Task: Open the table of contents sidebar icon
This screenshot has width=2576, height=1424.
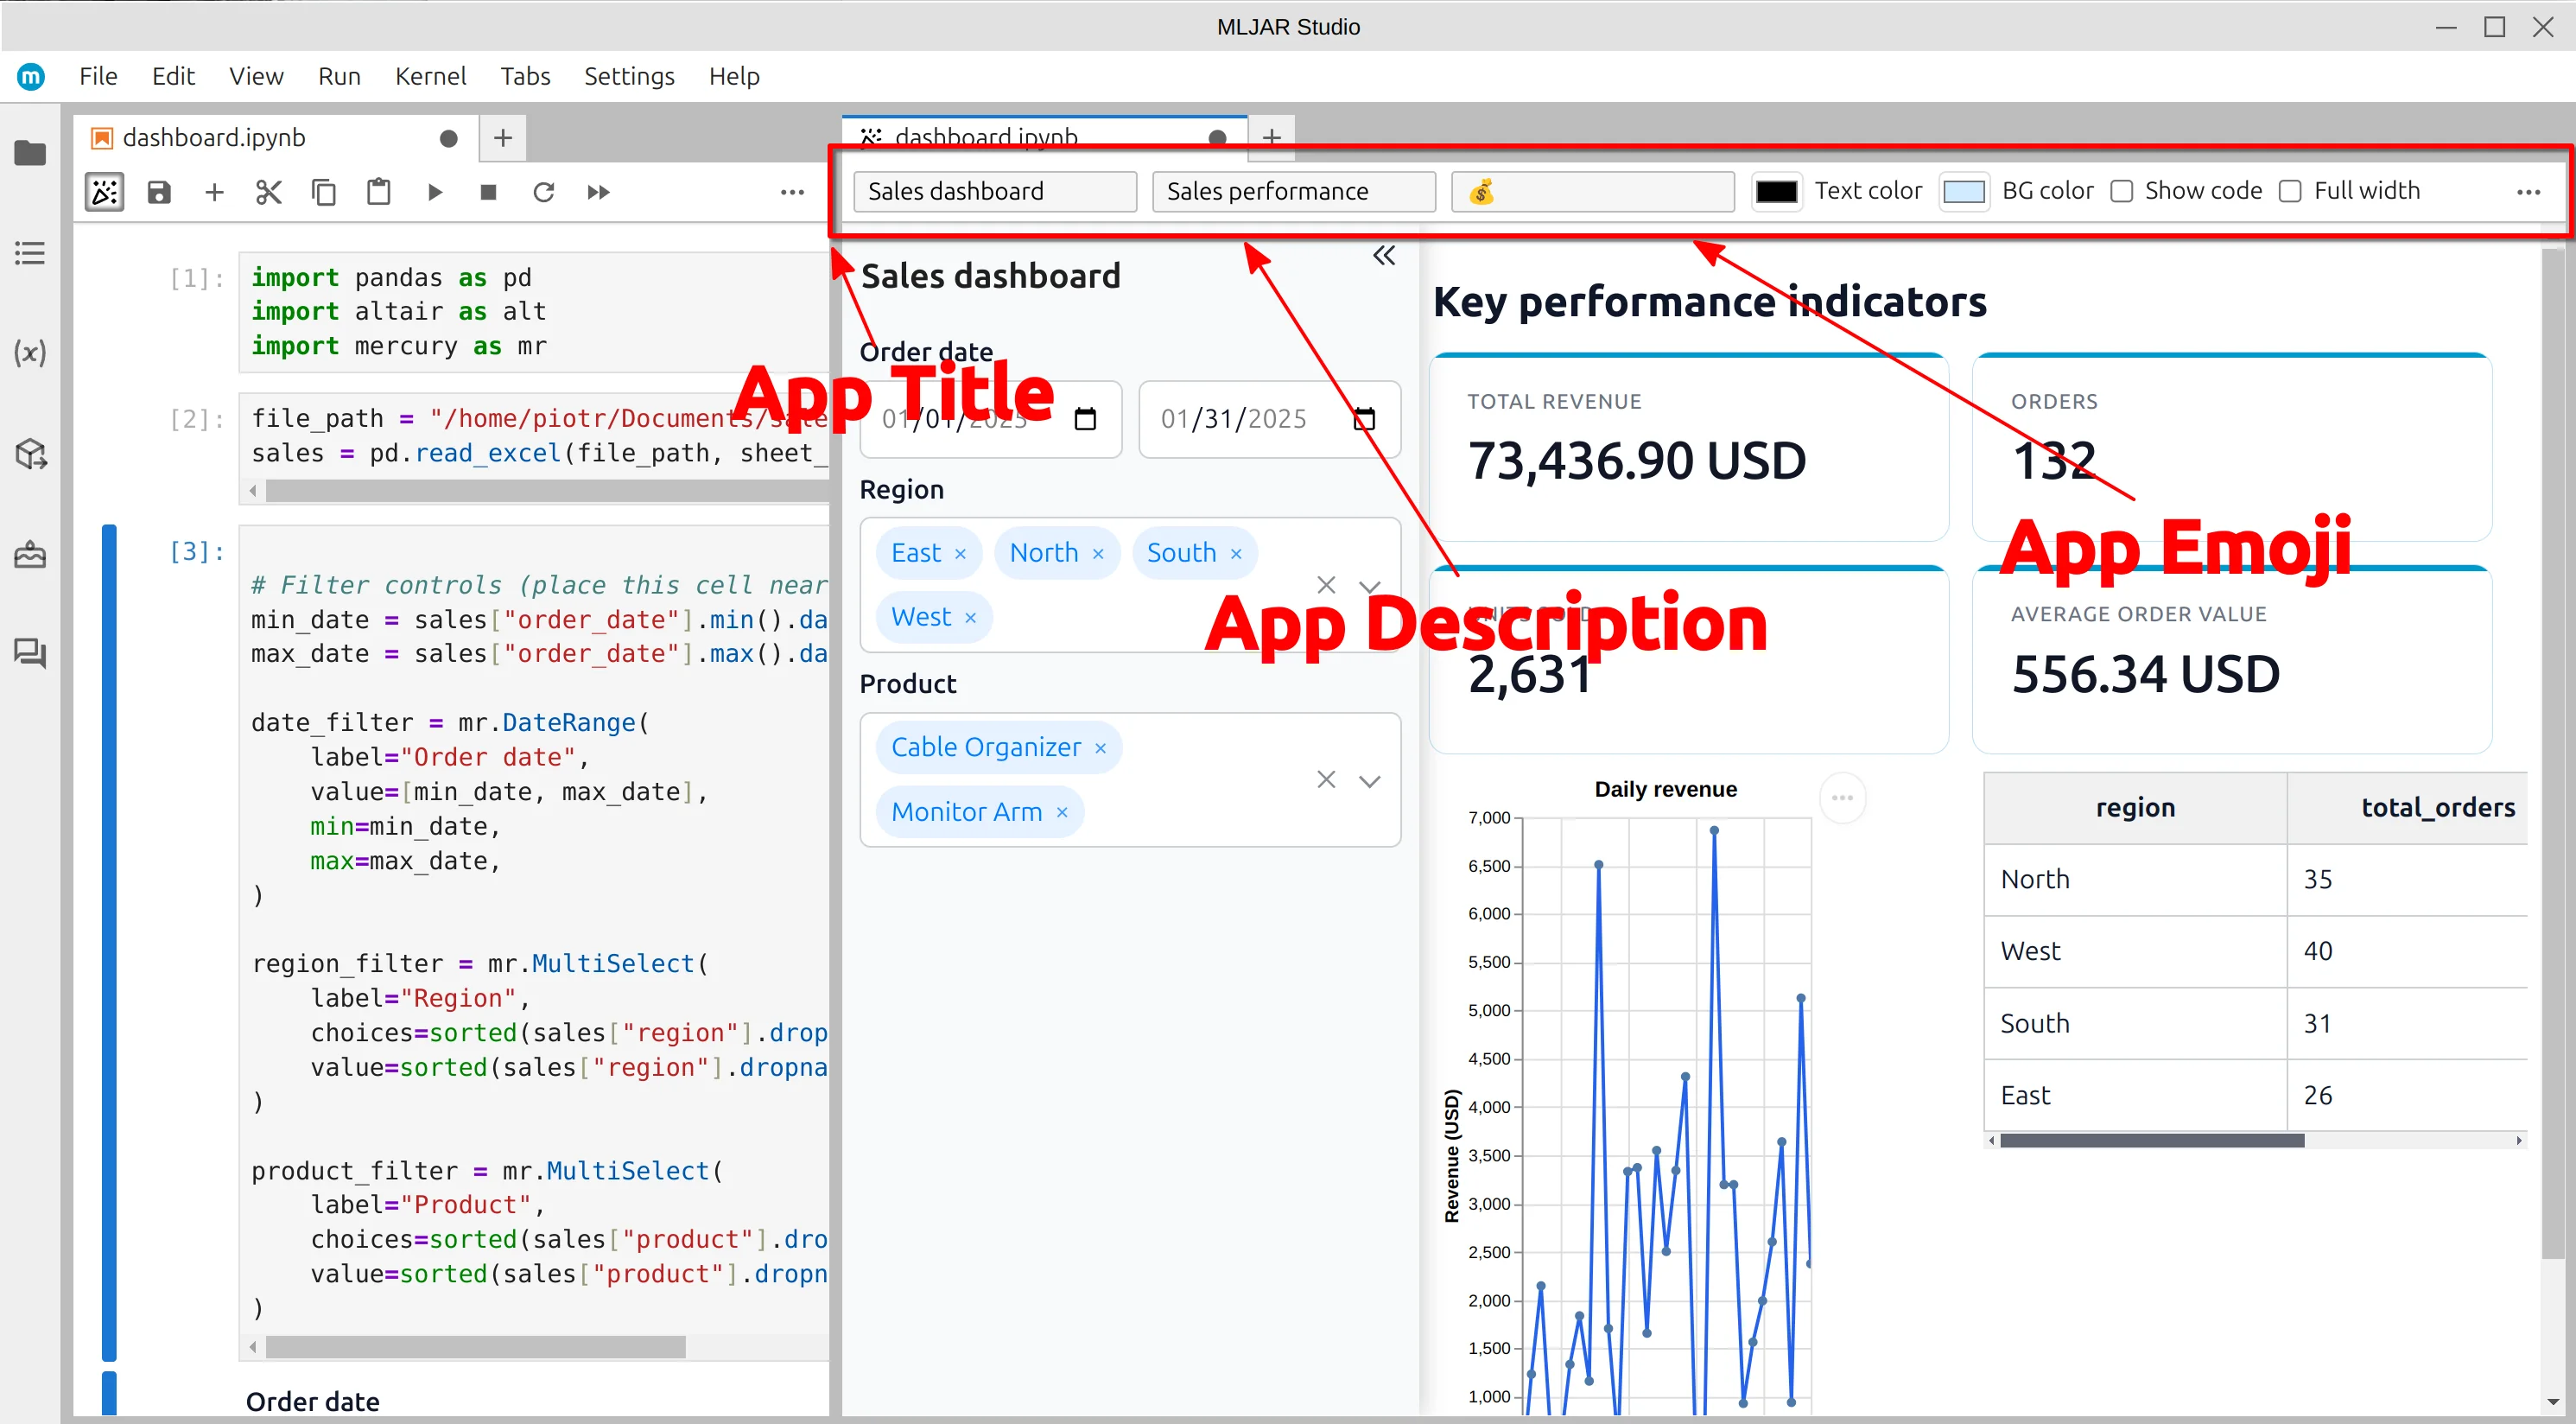Action: (x=30, y=253)
